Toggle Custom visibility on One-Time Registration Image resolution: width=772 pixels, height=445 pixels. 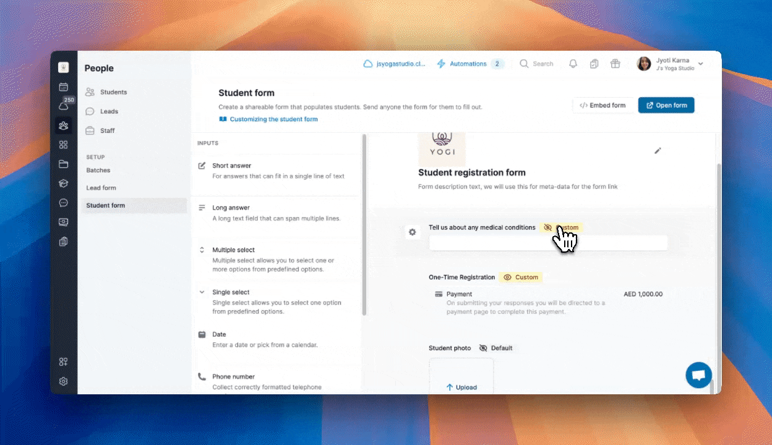tap(521, 277)
